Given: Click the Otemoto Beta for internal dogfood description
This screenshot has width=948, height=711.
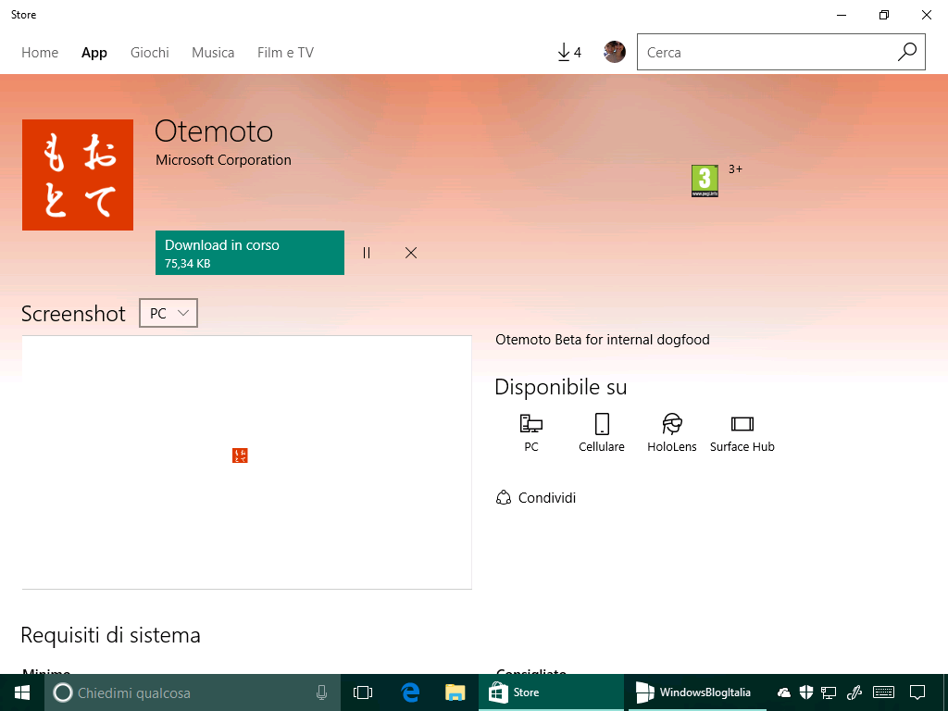Looking at the screenshot, I should coord(602,340).
